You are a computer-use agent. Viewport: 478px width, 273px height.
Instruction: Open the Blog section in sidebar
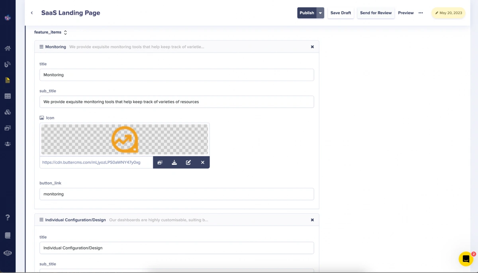pos(8,64)
